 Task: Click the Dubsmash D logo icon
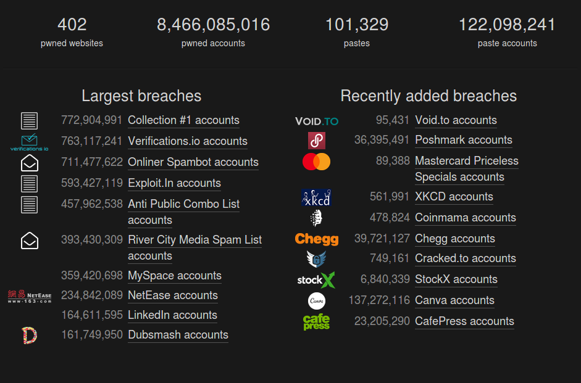click(x=29, y=336)
